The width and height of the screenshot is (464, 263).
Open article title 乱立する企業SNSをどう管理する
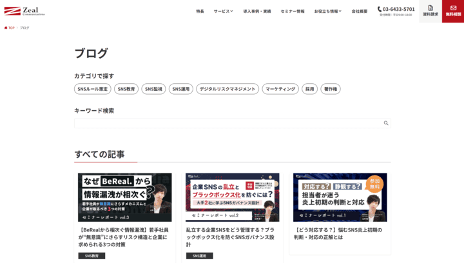click(230, 237)
